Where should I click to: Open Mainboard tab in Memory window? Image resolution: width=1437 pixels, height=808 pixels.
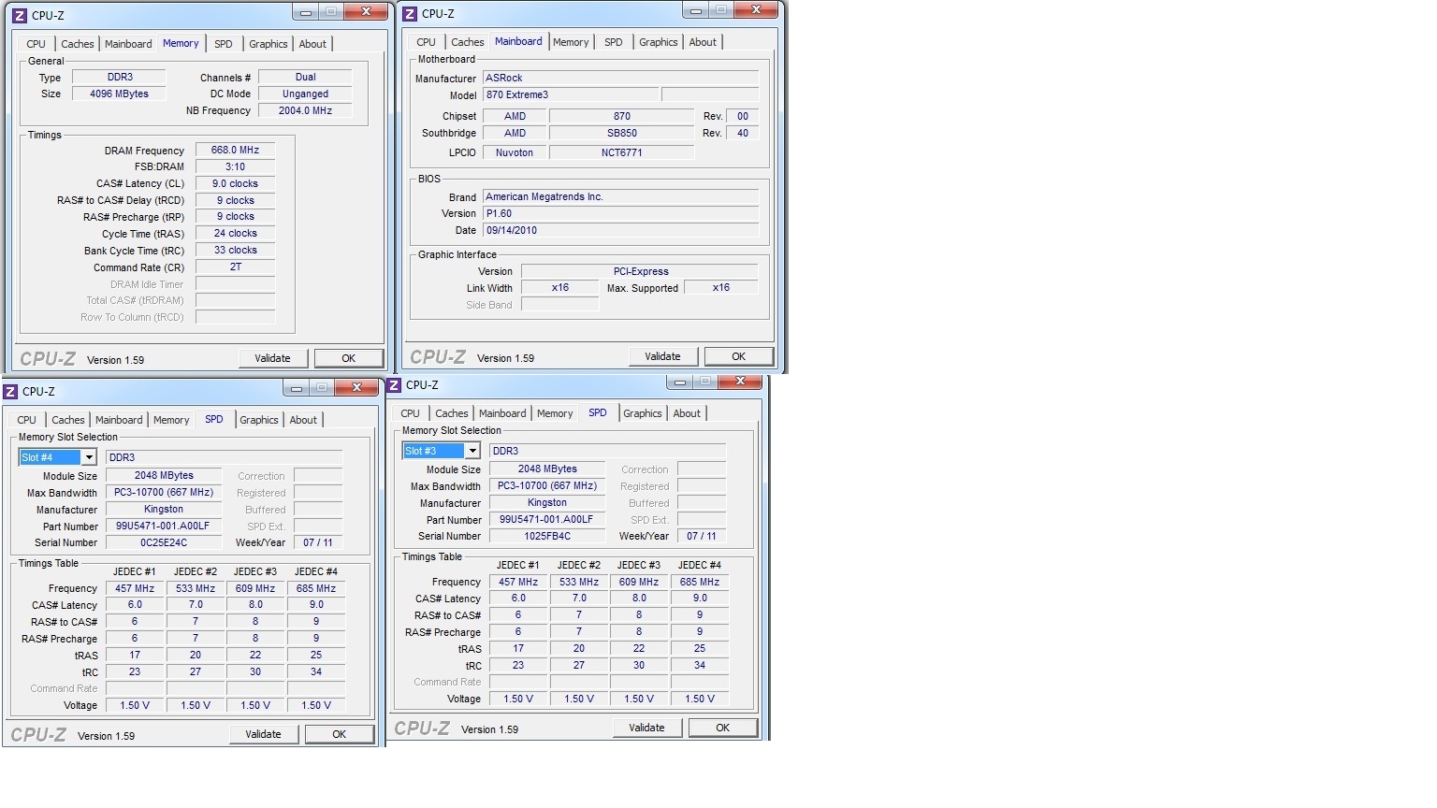[128, 44]
